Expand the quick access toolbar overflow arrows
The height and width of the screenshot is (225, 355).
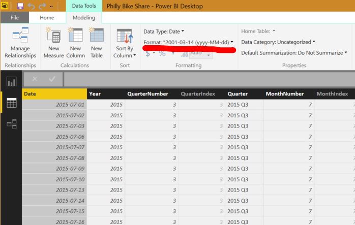tap(51, 6)
